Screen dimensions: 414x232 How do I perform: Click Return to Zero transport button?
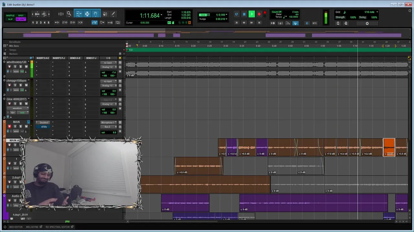pyautogui.click(x=236, y=23)
